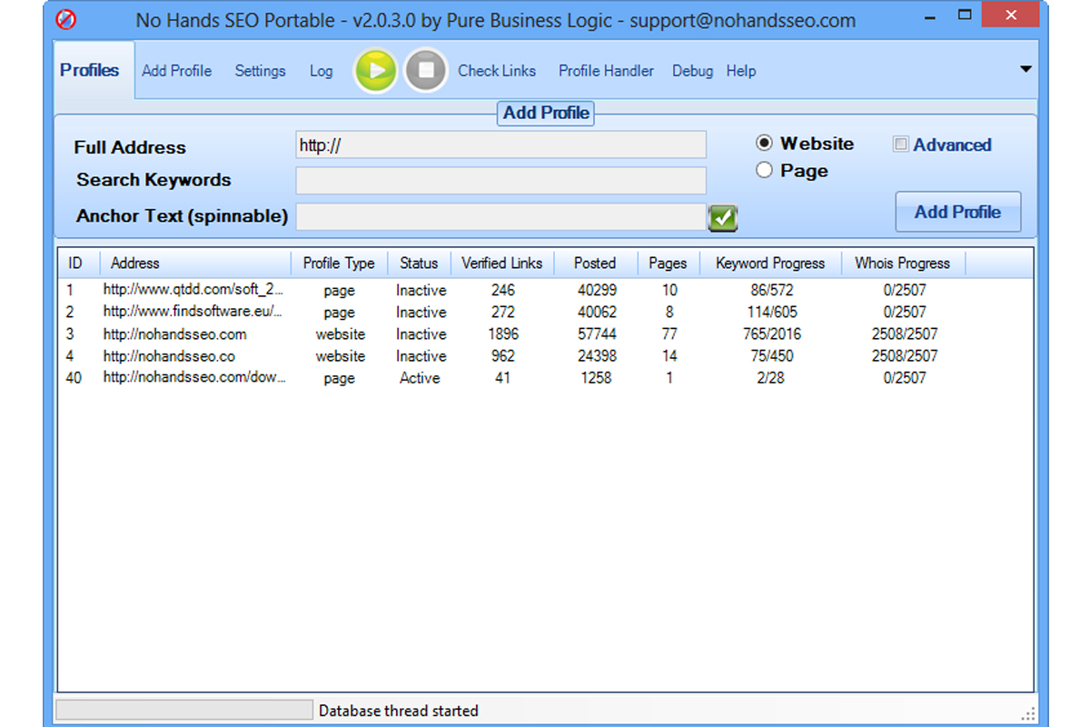Start running with the green play icon
Image resolution: width=1090 pixels, height=727 pixels.
click(x=375, y=70)
